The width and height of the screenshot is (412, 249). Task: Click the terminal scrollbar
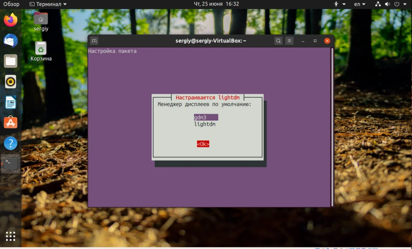(x=332, y=127)
